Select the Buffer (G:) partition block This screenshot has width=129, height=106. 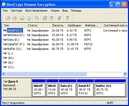coord(110,90)
